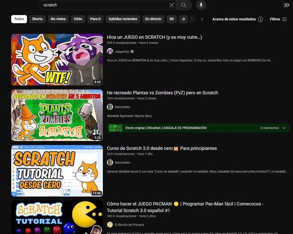This screenshot has width=293, height=234.
Task: Open El Rincón de Primaria channel avatar
Action: coord(110,225)
